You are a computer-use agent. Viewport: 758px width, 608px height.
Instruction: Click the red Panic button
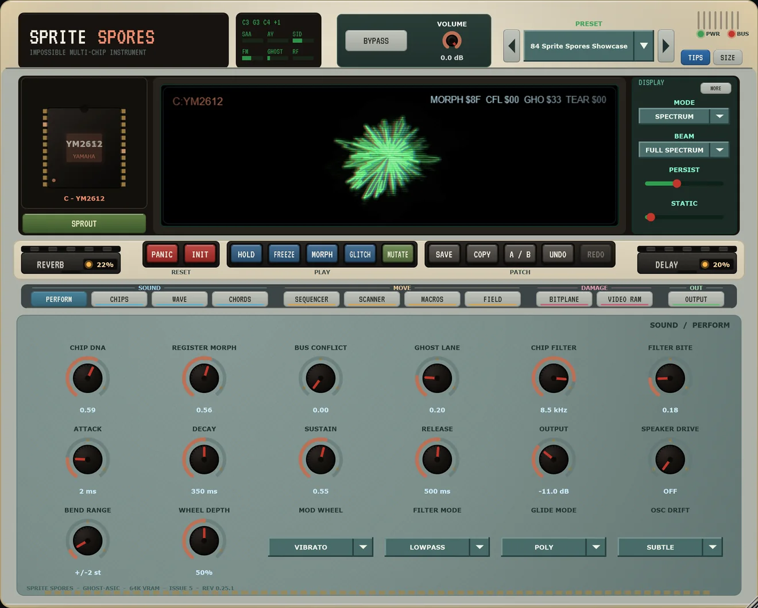162,255
